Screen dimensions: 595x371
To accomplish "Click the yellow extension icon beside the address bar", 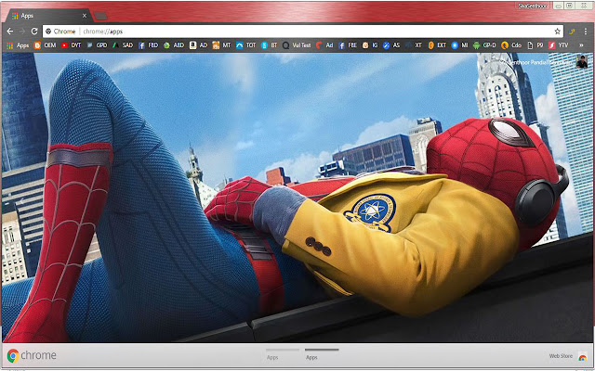I will pos(572,32).
